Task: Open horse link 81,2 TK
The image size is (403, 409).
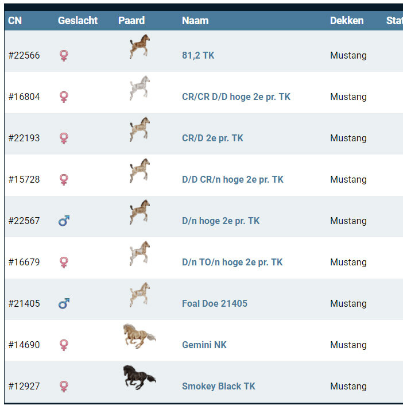Action: tap(198, 56)
